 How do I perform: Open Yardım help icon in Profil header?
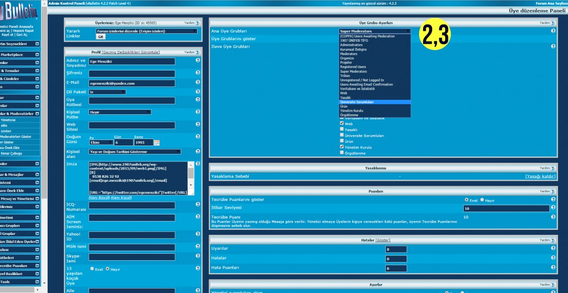tap(197, 52)
